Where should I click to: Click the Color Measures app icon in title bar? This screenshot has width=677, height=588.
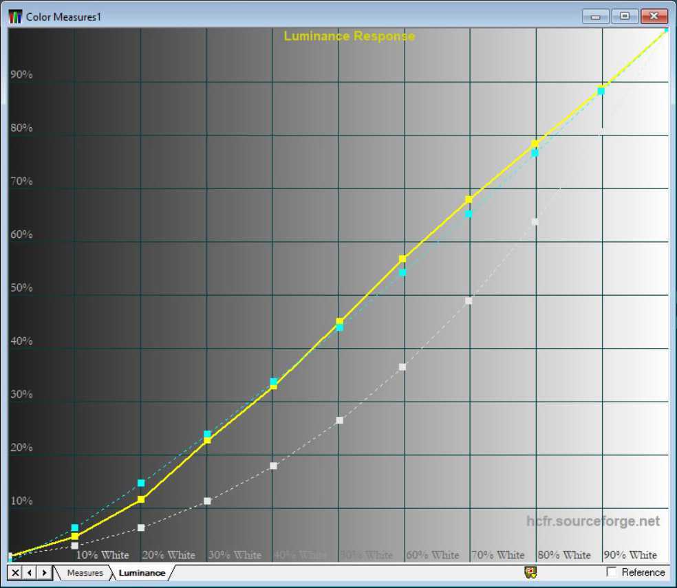(x=15, y=17)
